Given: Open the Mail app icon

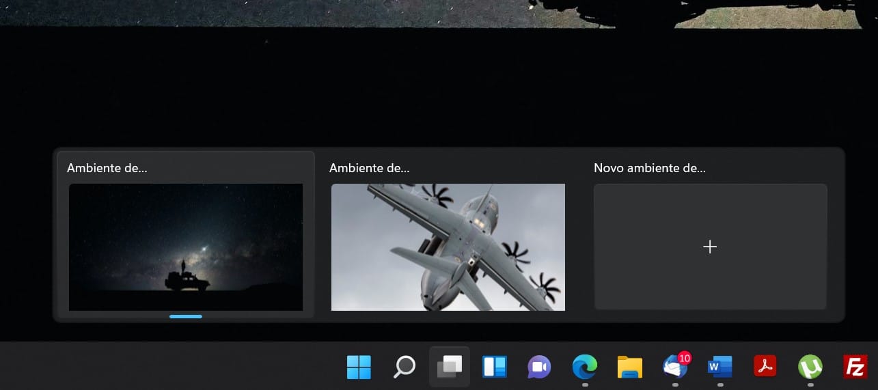Looking at the screenshot, I should 674,368.
